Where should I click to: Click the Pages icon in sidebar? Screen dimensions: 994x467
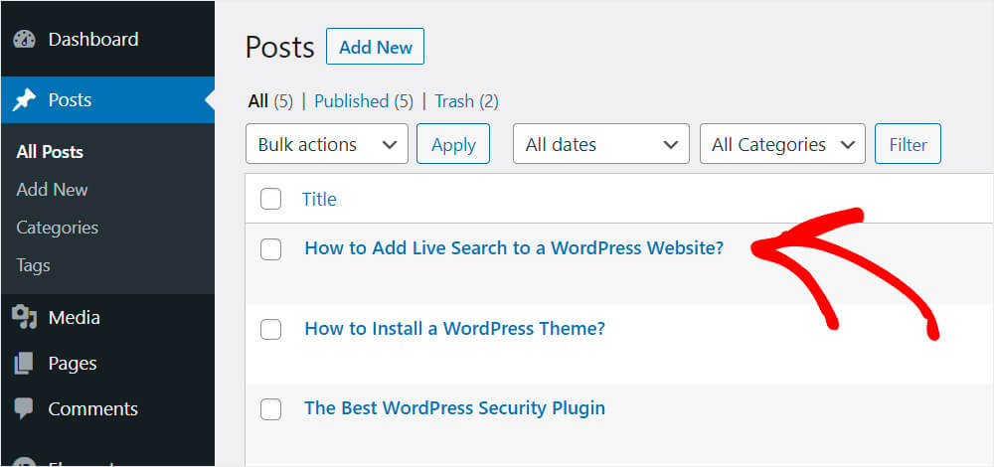click(x=24, y=363)
